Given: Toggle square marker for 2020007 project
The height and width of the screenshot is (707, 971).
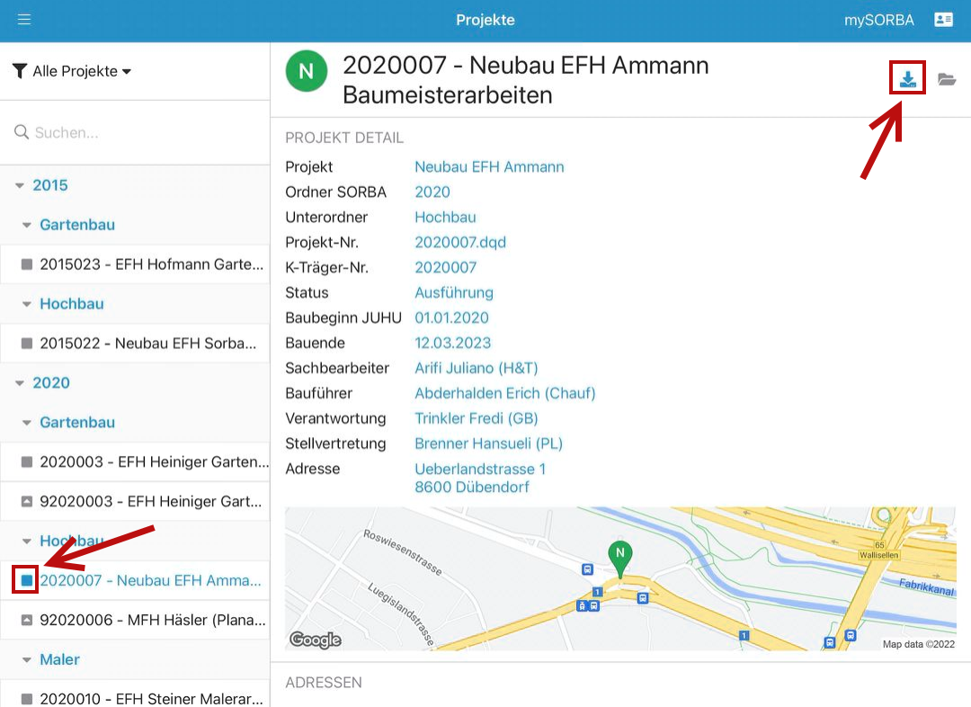Looking at the screenshot, I should pos(26,580).
